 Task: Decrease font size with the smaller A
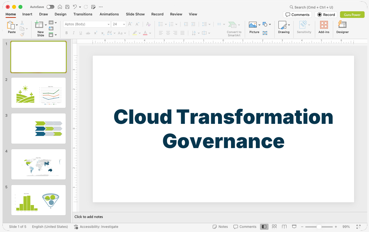coord(137,24)
